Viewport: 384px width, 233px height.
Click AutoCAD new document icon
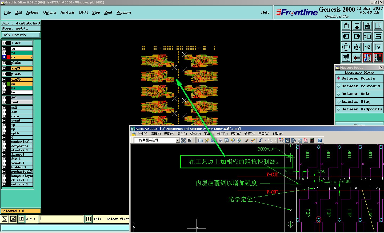tap(200, 140)
